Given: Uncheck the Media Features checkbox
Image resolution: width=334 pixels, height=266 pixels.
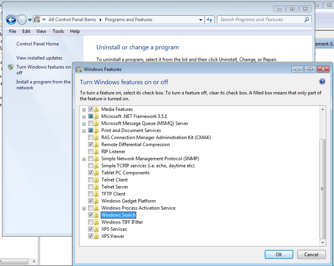Looking at the screenshot, I should pos(90,109).
